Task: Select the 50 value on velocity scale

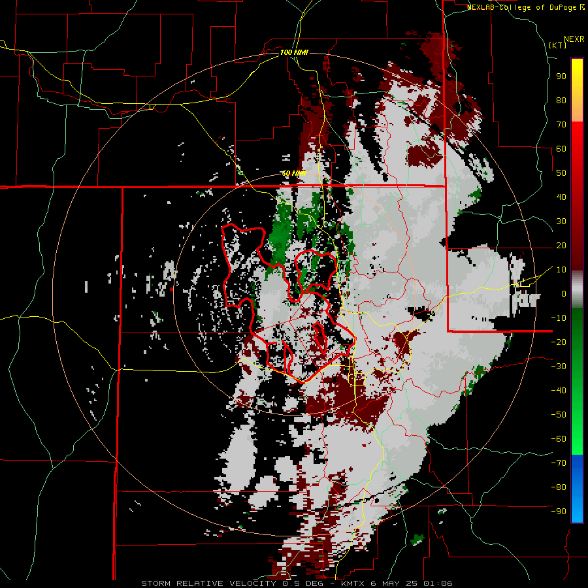Action: (x=561, y=173)
